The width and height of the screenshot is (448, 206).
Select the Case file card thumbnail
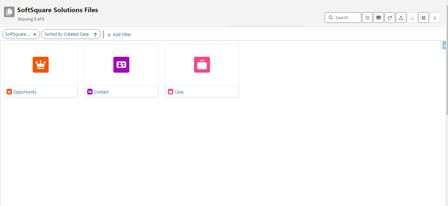[x=202, y=65]
